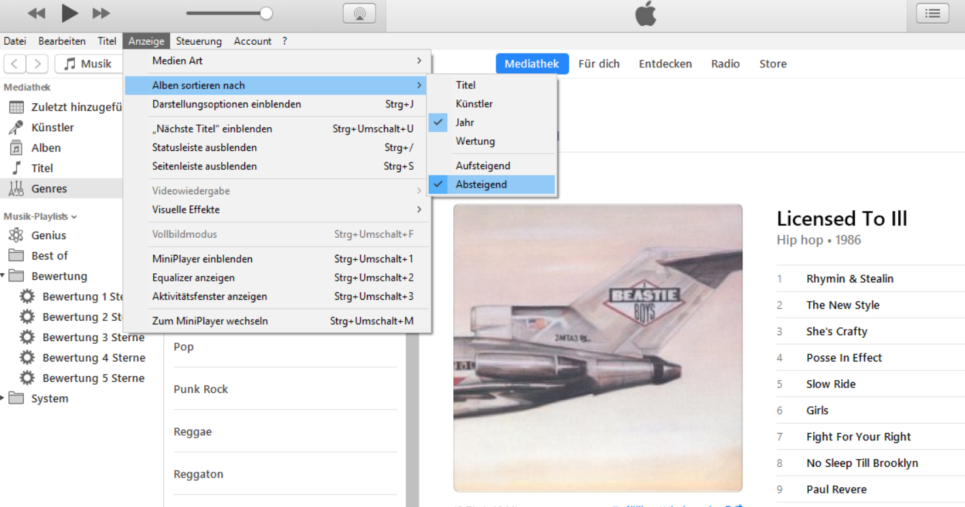The image size is (965, 507).
Task: Click the Bewertung 3 Sterne gear icon
Action: pos(27,337)
